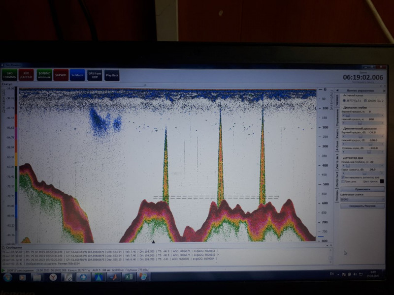The width and height of the screenshot is (394, 295).
Task: Toggle the Активировать детектор дна checkbox
Action: tap(343, 177)
